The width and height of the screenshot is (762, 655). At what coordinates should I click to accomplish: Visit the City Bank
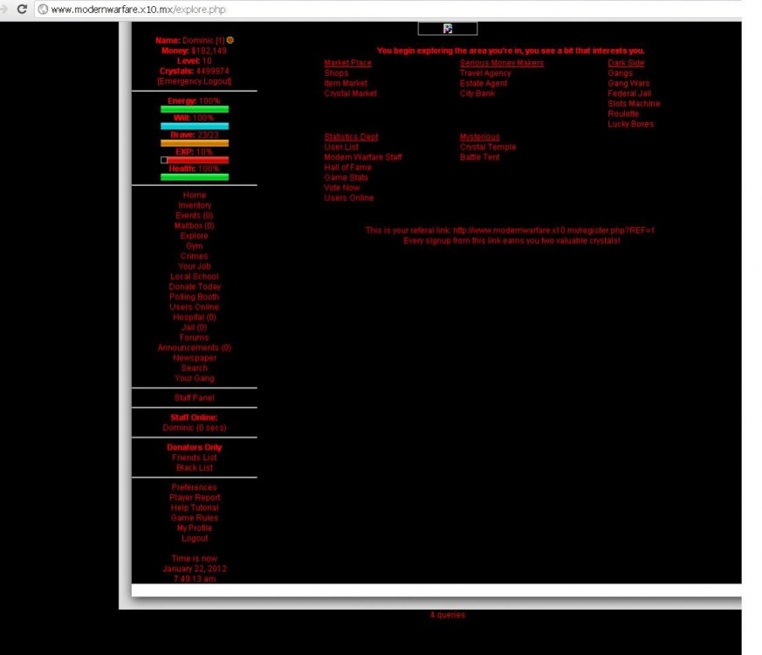coord(477,93)
